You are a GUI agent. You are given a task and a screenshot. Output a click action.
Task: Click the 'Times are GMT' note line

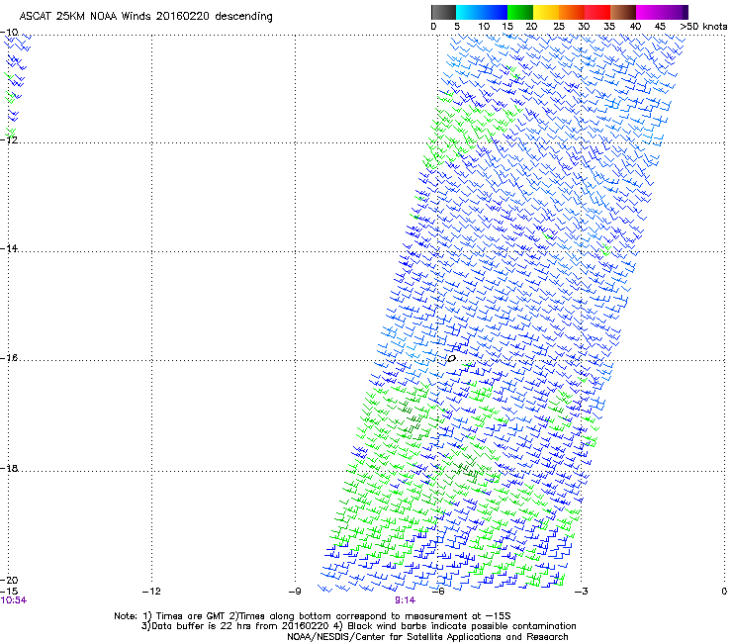(313, 616)
